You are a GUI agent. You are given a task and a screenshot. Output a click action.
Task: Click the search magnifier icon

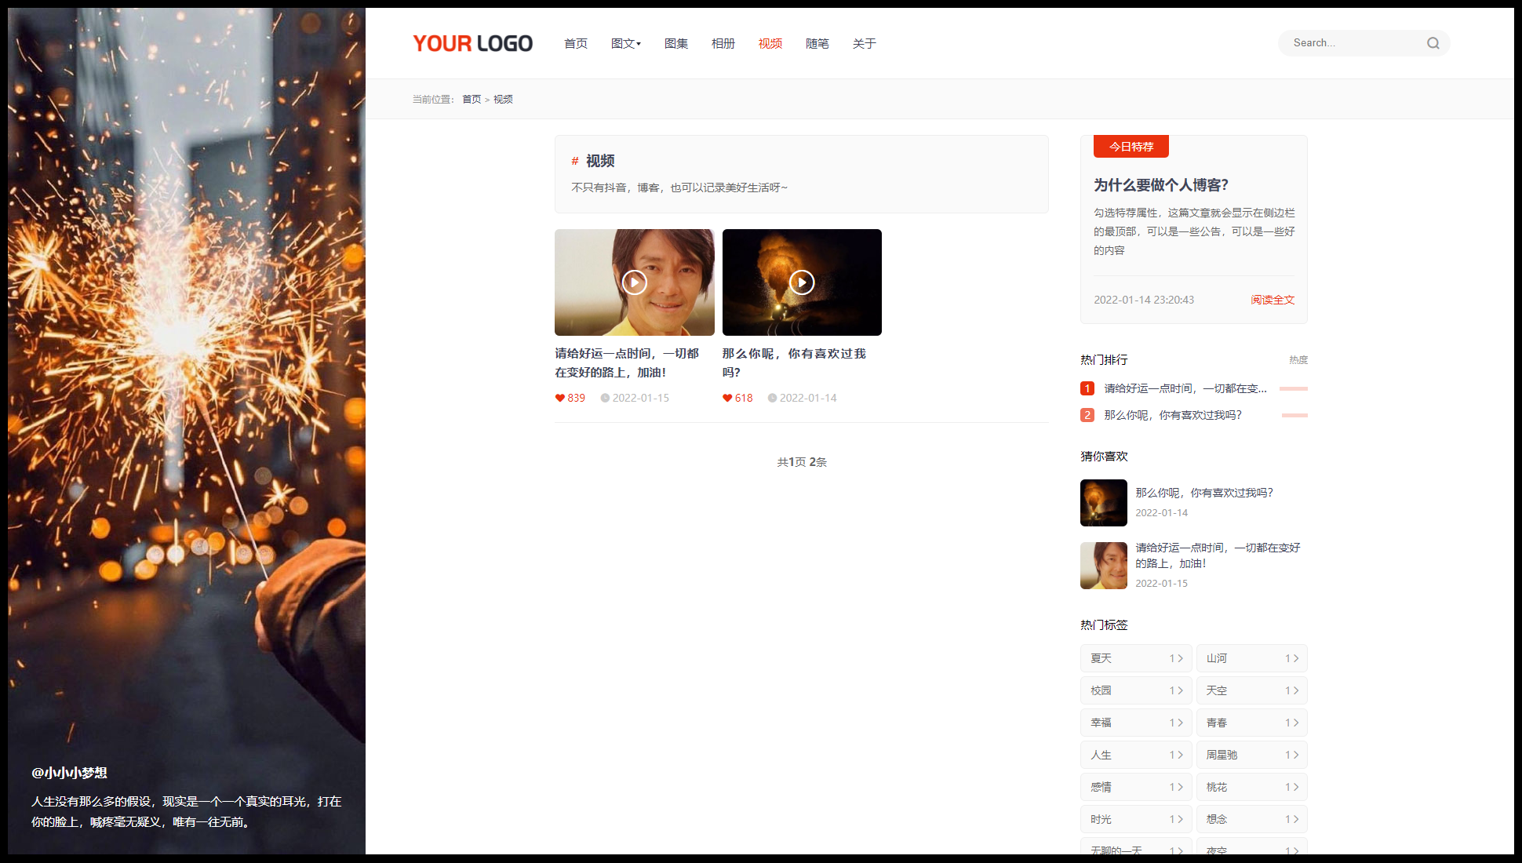(1433, 43)
